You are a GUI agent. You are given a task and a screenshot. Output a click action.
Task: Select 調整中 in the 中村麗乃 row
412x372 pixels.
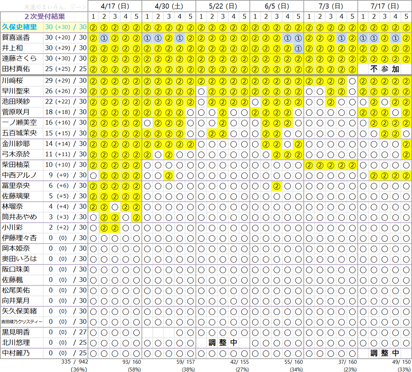pos(385,353)
